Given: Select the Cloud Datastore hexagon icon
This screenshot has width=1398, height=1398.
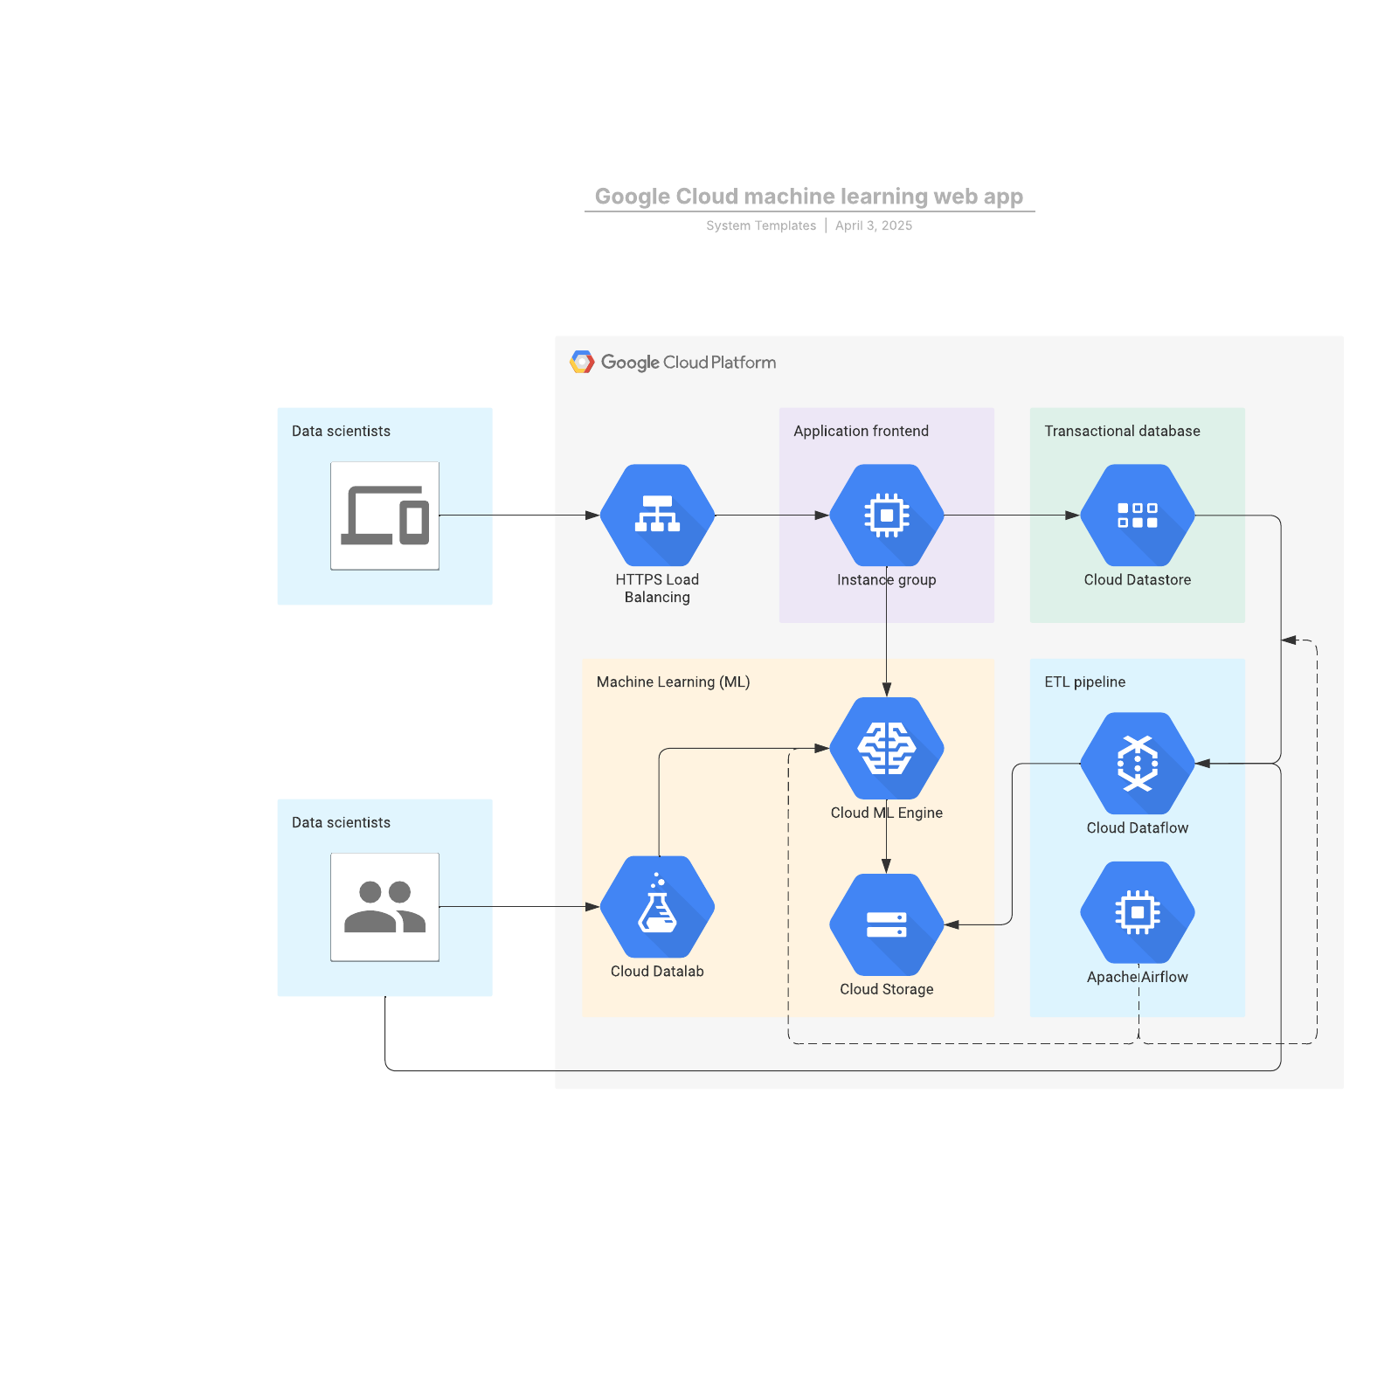Looking at the screenshot, I should click(1138, 516).
